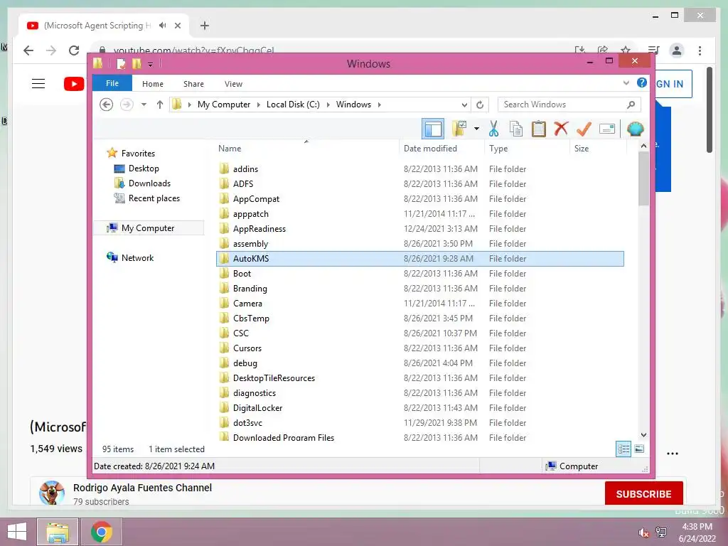728x546 pixels.
Task: Click the red X Delete toolbar icon
Action: (x=561, y=128)
